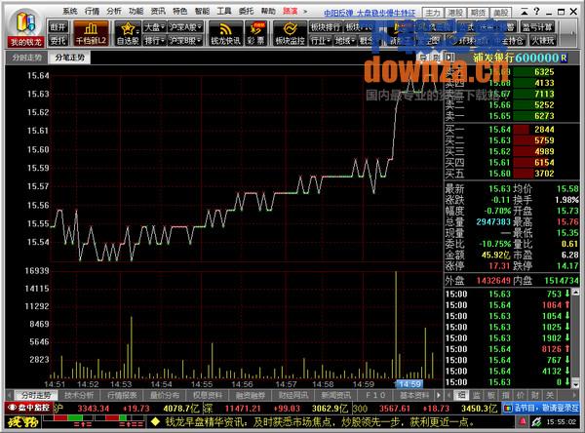Image resolution: width=585 pixels, height=433 pixels.
Task: Open the 行情 menu
Action: pyautogui.click(x=92, y=9)
